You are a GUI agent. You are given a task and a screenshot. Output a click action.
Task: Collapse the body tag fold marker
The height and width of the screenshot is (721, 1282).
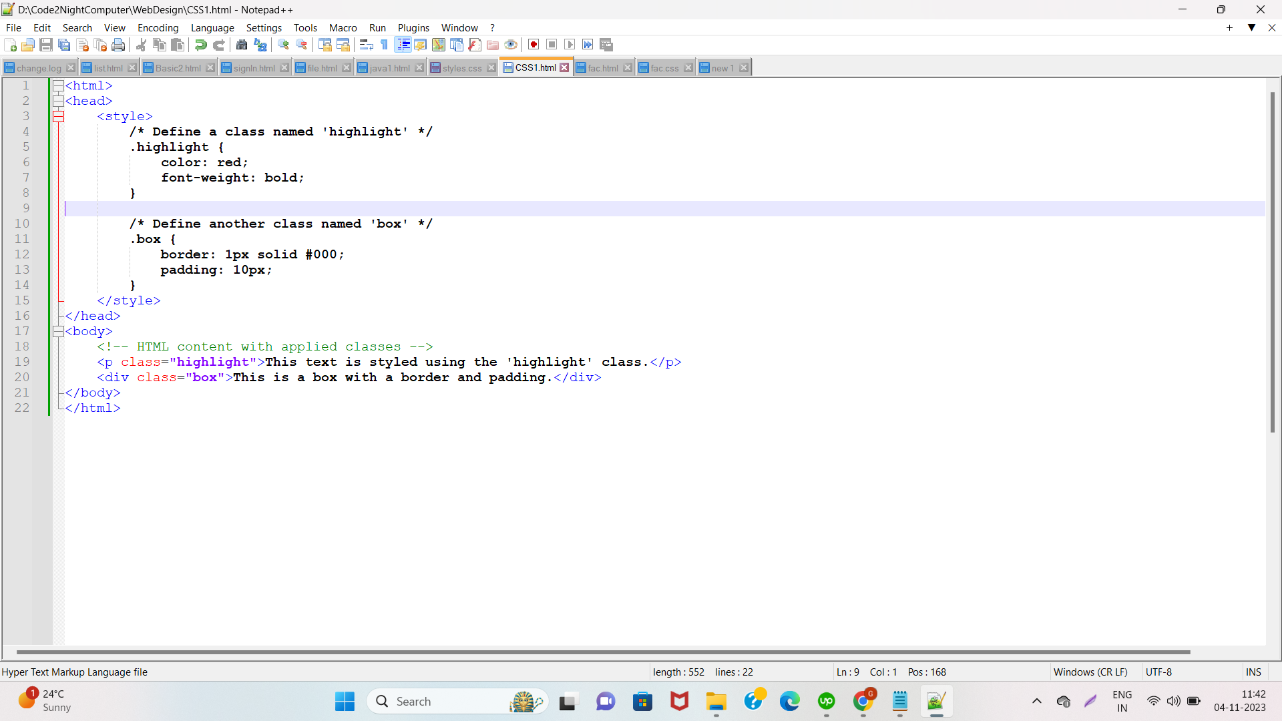pos(58,331)
